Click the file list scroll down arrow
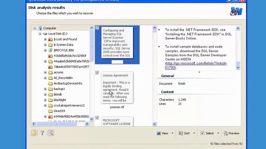Viewport: 266px width, 149px height. point(154,124)
